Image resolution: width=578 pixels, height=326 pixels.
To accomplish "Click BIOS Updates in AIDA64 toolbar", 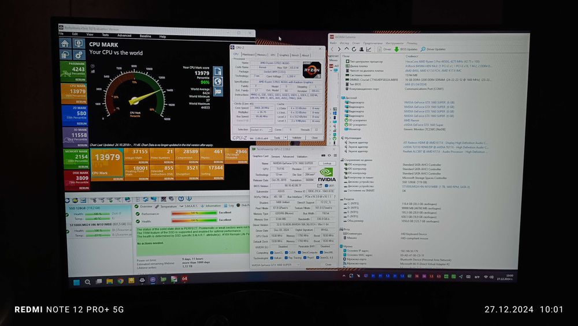I will click(406, 49).
